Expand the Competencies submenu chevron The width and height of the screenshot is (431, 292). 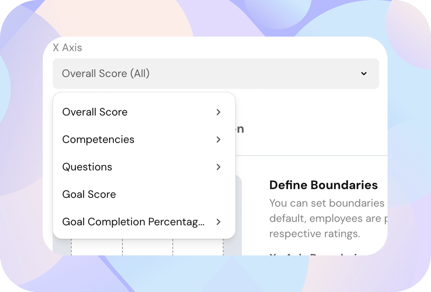(219, 140)
